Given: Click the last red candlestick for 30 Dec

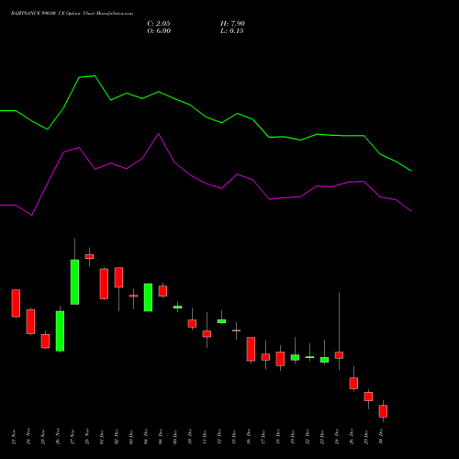Looking at the screenshot, I should point(383,411).
